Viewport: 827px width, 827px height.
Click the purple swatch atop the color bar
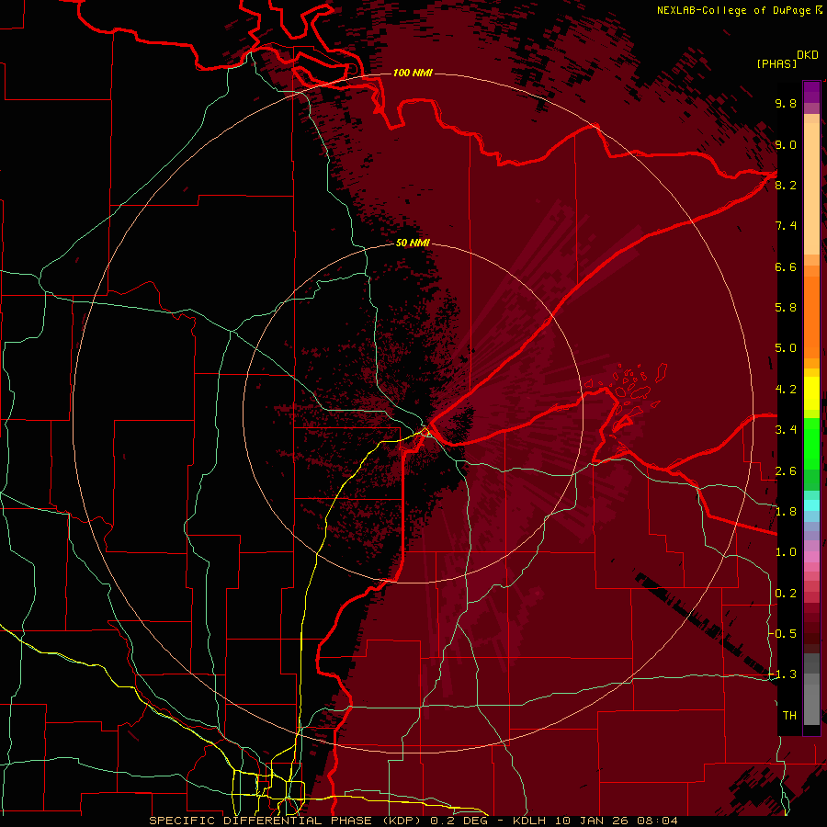[x=811, y=92]
